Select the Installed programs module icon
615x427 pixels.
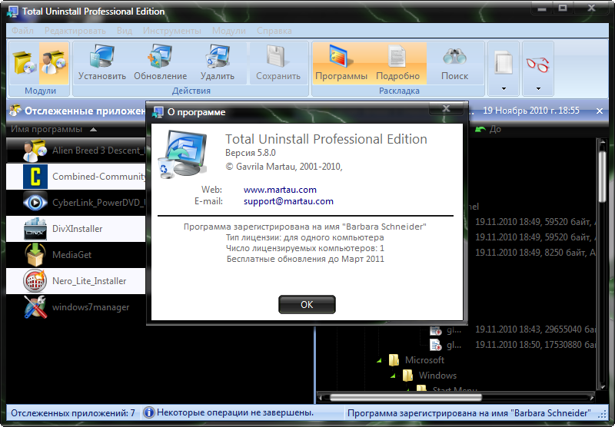(x=25, y=63)
